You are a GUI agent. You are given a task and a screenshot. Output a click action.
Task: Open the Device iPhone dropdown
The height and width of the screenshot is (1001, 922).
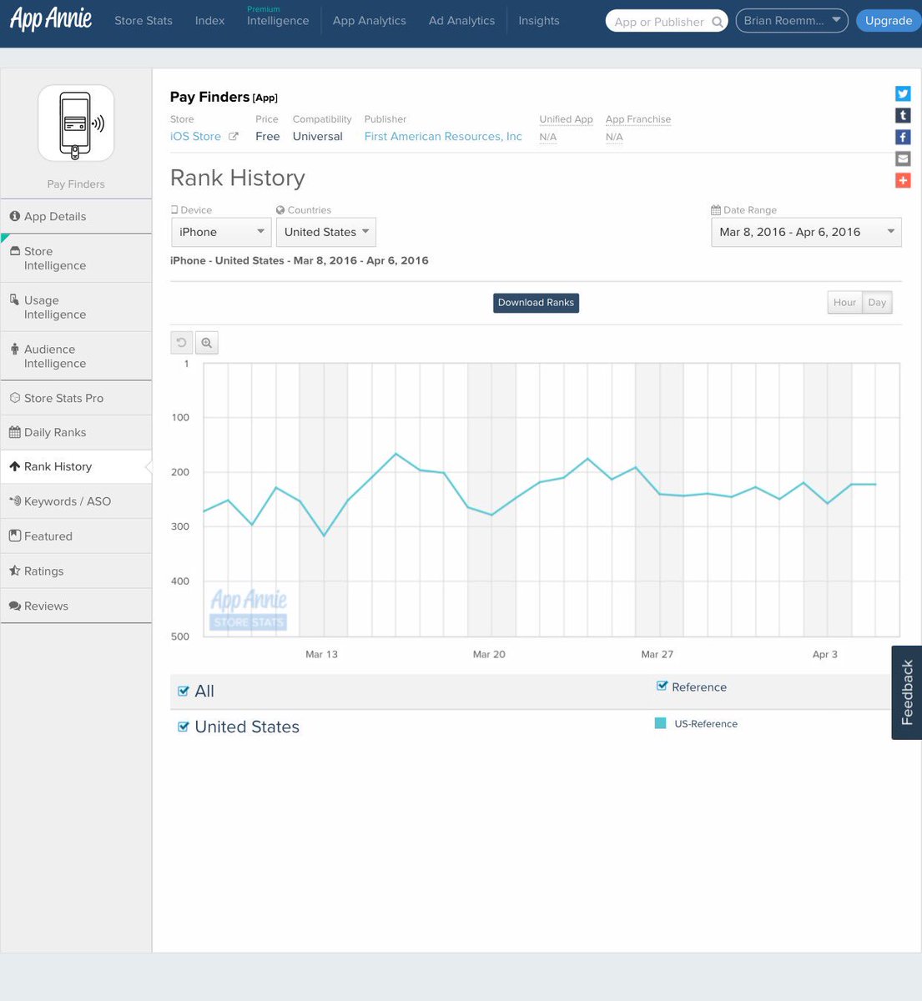point(220,232)
